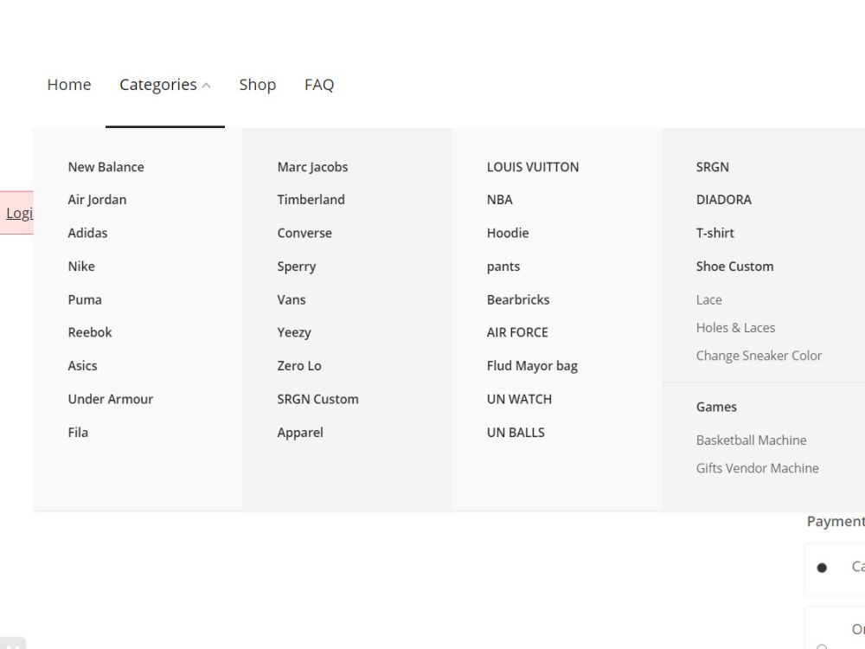Open the T-shirt category
865x649 pixels.
[x=715, y=233]
